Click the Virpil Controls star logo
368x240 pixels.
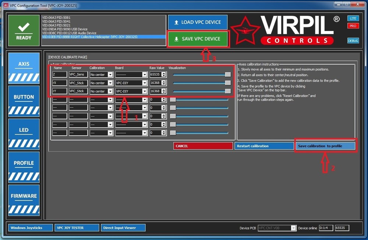pos(245,31)
